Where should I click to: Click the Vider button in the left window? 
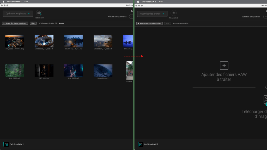pyautogui.click(x=33, y=23)
